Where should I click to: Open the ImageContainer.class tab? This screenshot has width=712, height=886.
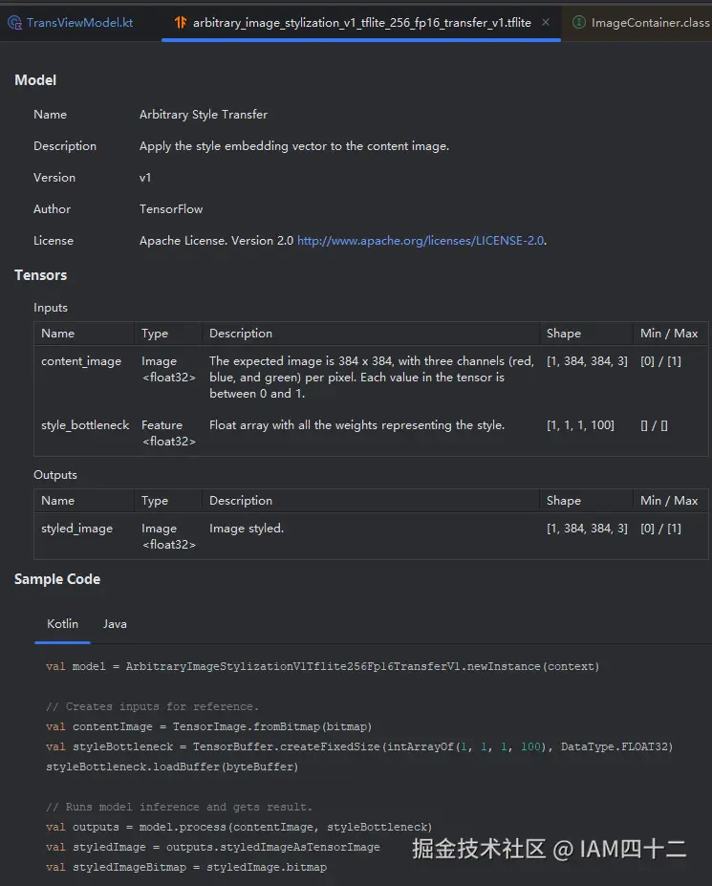pos(650,22)
